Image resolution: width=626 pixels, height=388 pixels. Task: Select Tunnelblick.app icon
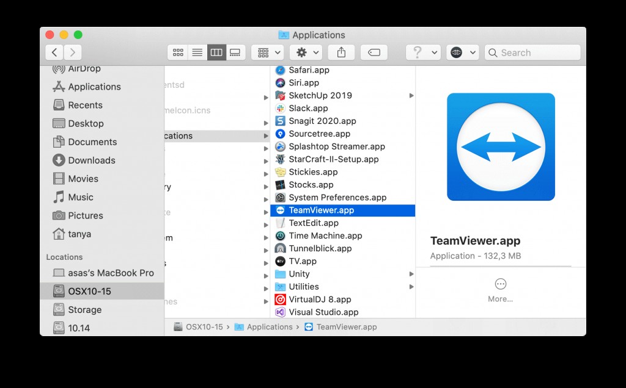[x=280, y=248]
